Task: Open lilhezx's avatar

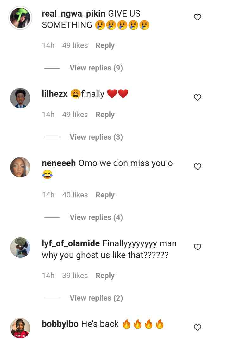Action: point(20,98)
